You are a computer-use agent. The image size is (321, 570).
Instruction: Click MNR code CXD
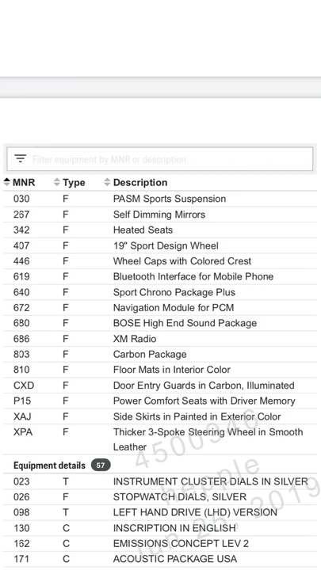pyautogui.click(x=24, y=386)
